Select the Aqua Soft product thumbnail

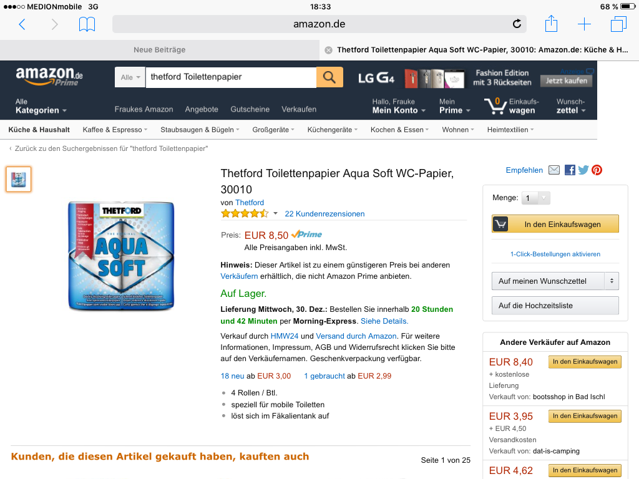(x=18, y=179)
